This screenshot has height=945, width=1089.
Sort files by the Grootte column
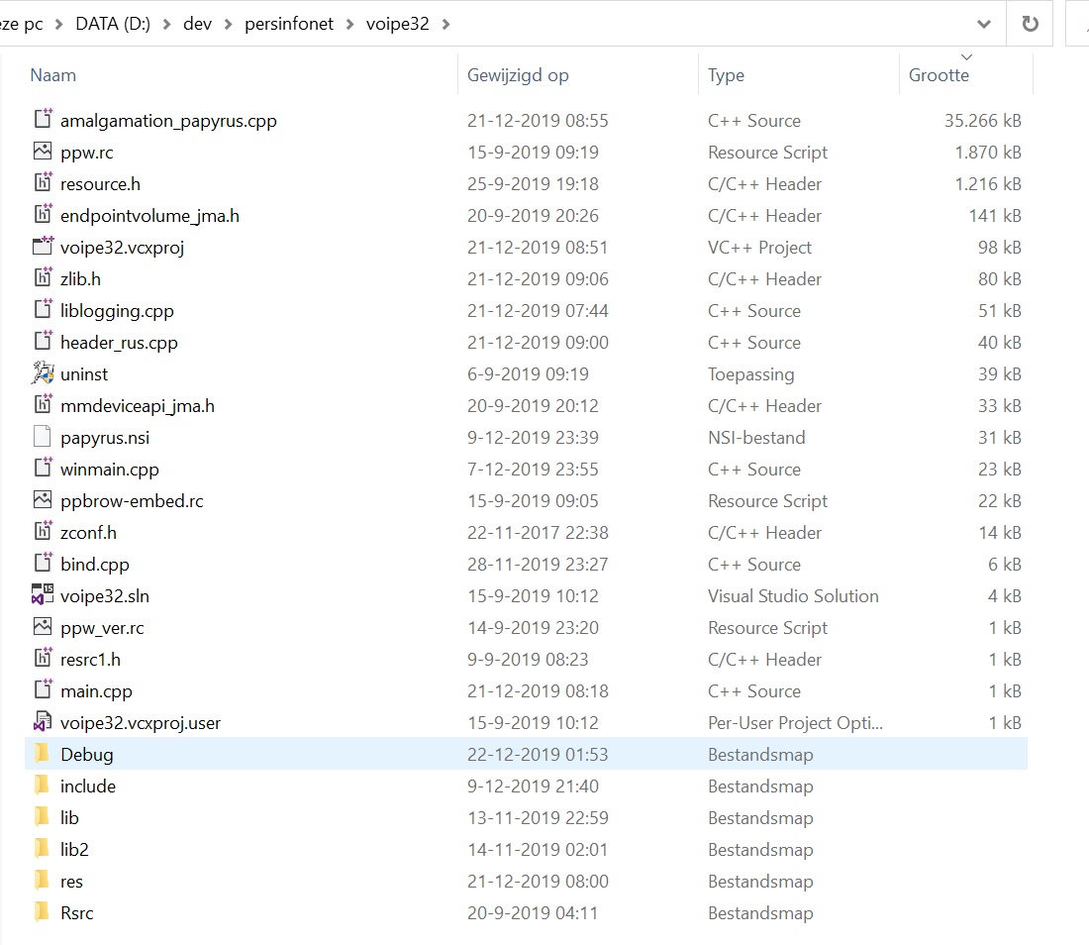click(939, 75)
